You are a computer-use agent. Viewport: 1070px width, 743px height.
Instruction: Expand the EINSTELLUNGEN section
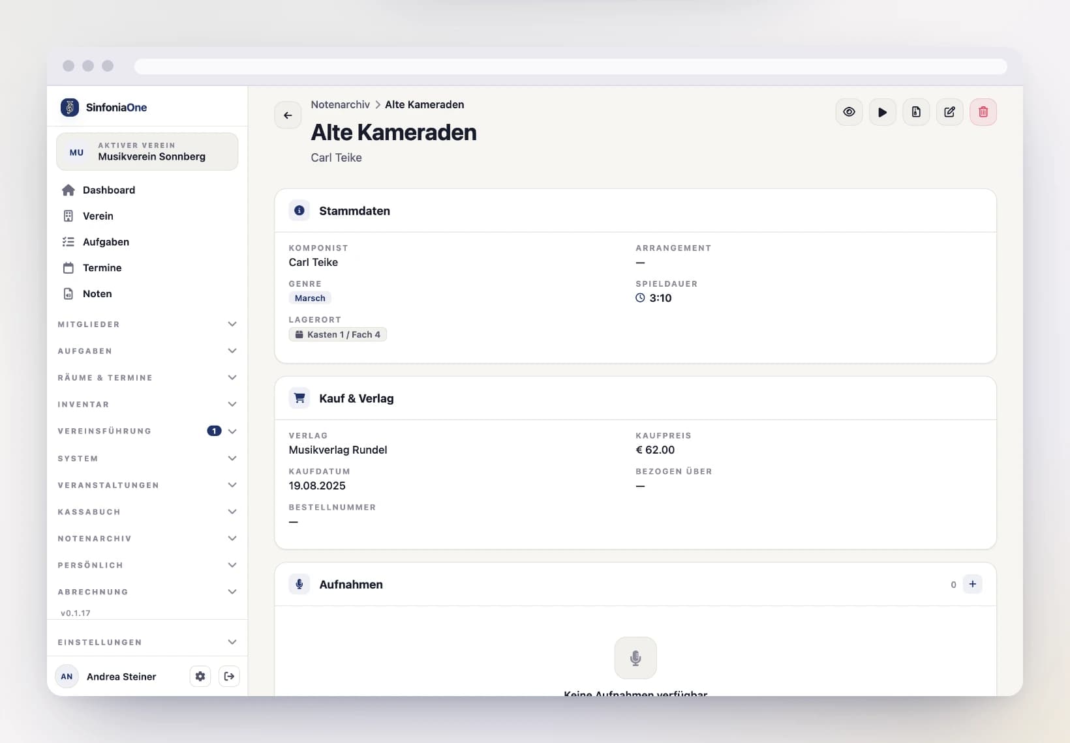[147, 642]
